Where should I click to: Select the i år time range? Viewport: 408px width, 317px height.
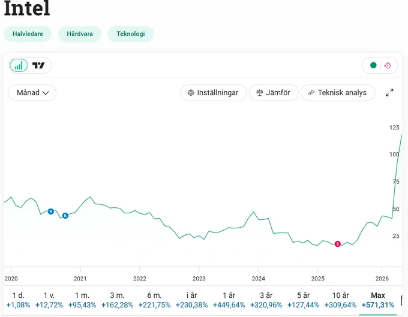coord(192,300)
